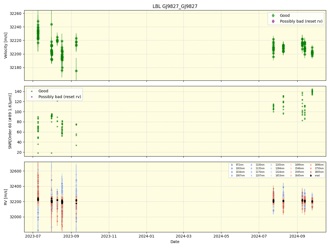Click the 20 SNR tick label
Image resolution: width=330 pixels, height=248 pixels.
coord(20,152)
